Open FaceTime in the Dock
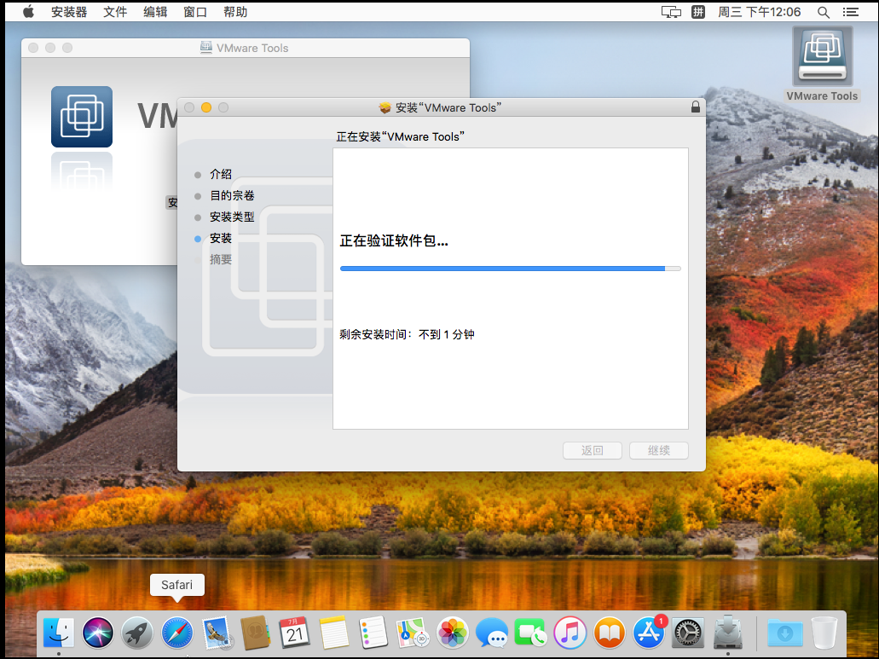This screenshot has height=659, width=879. [531, 633]
